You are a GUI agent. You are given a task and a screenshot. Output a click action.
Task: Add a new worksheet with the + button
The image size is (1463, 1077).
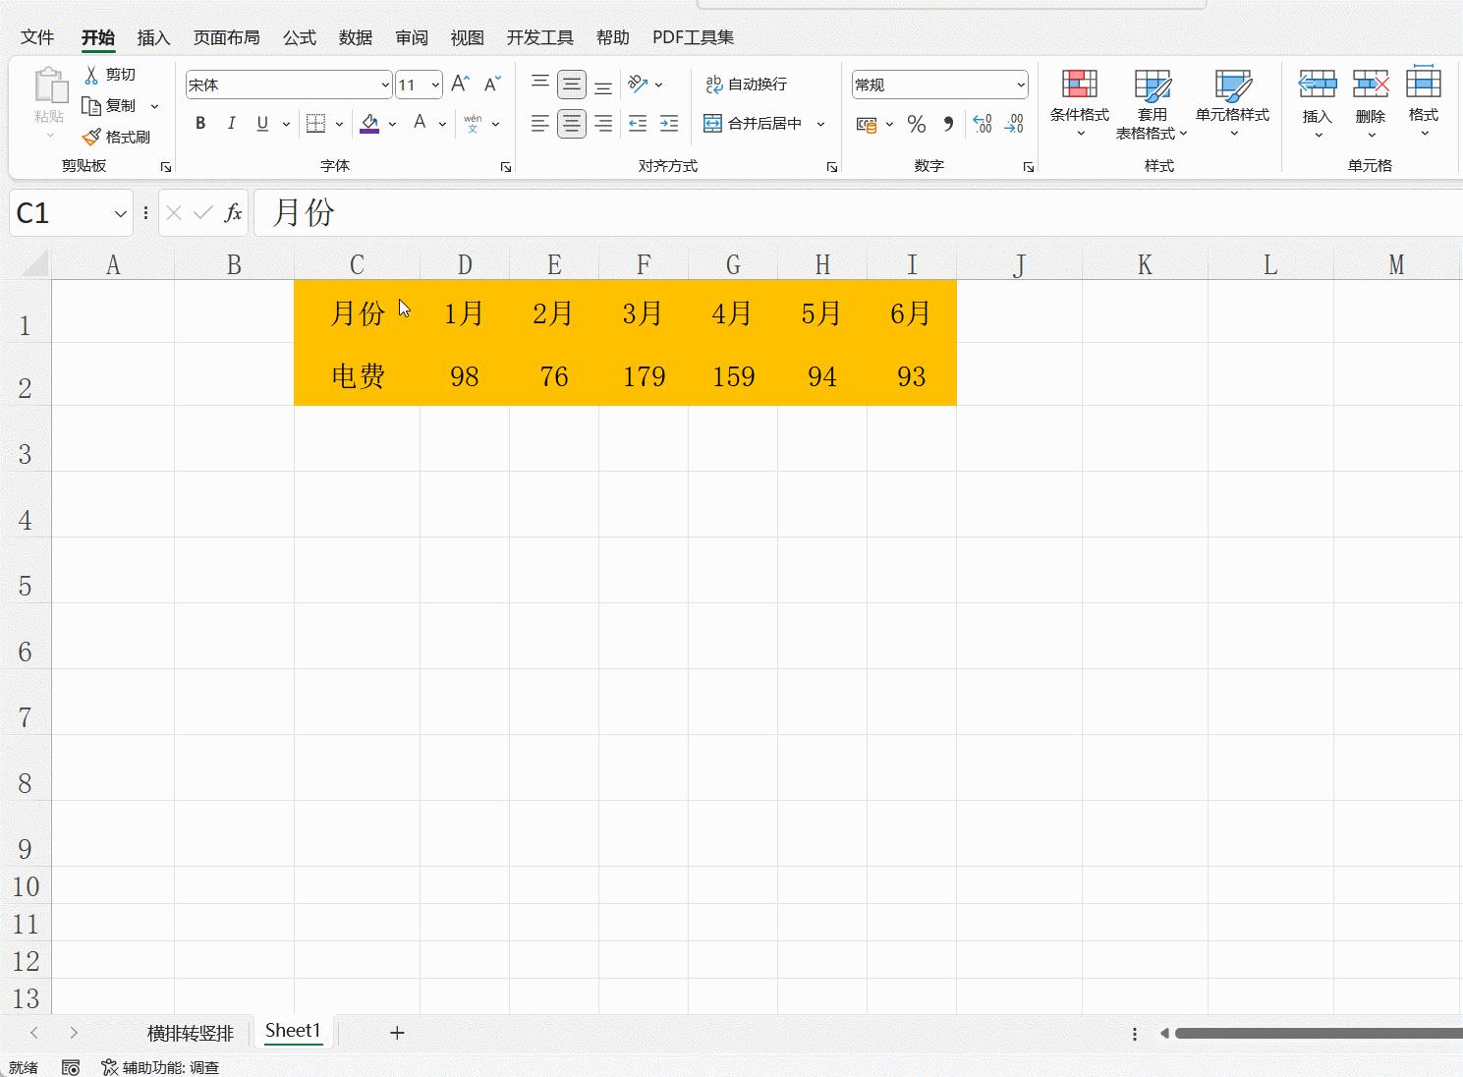click(x=397, y=1033)
